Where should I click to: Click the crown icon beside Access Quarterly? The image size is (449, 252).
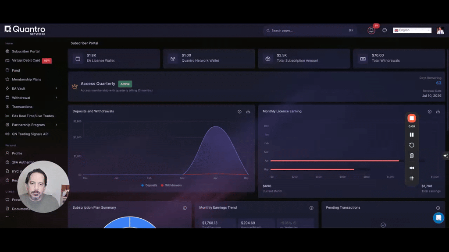tap(75, 86)
